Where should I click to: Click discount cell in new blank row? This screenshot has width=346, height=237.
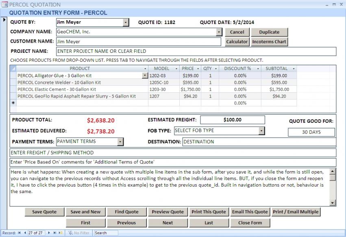click(240, 103)
